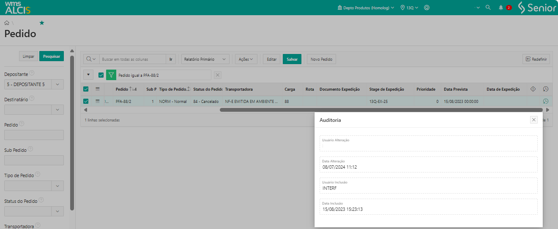Click the location pin icon beside 13Q
Image resolution: width=558 pixels, height=229 pixels.
pyautogui.click(x=403, y=8)
